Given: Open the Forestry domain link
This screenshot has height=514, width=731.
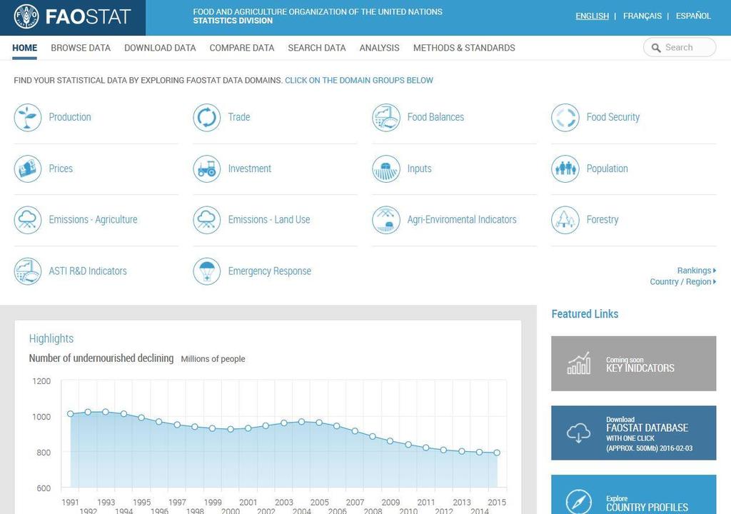Looking at the screenshot, I should [603, 219].
